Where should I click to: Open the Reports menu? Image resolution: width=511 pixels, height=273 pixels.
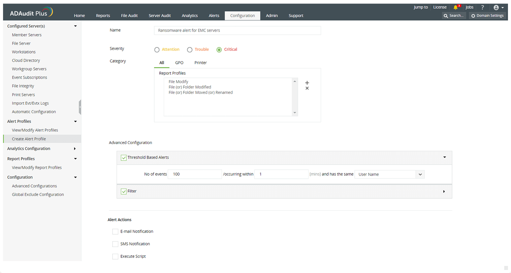pyautogui.click(x=103, y=15)
